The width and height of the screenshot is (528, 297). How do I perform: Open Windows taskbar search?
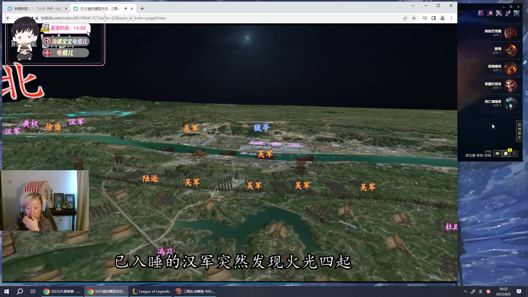tap(20, 291)
